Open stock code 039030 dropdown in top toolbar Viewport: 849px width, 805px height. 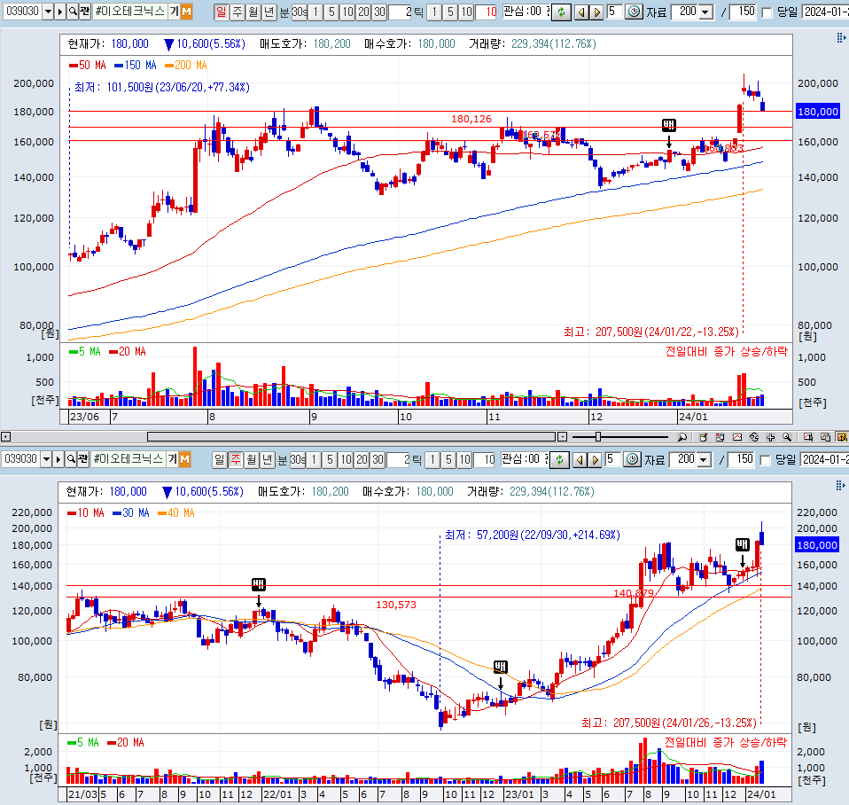coord(48,12)
